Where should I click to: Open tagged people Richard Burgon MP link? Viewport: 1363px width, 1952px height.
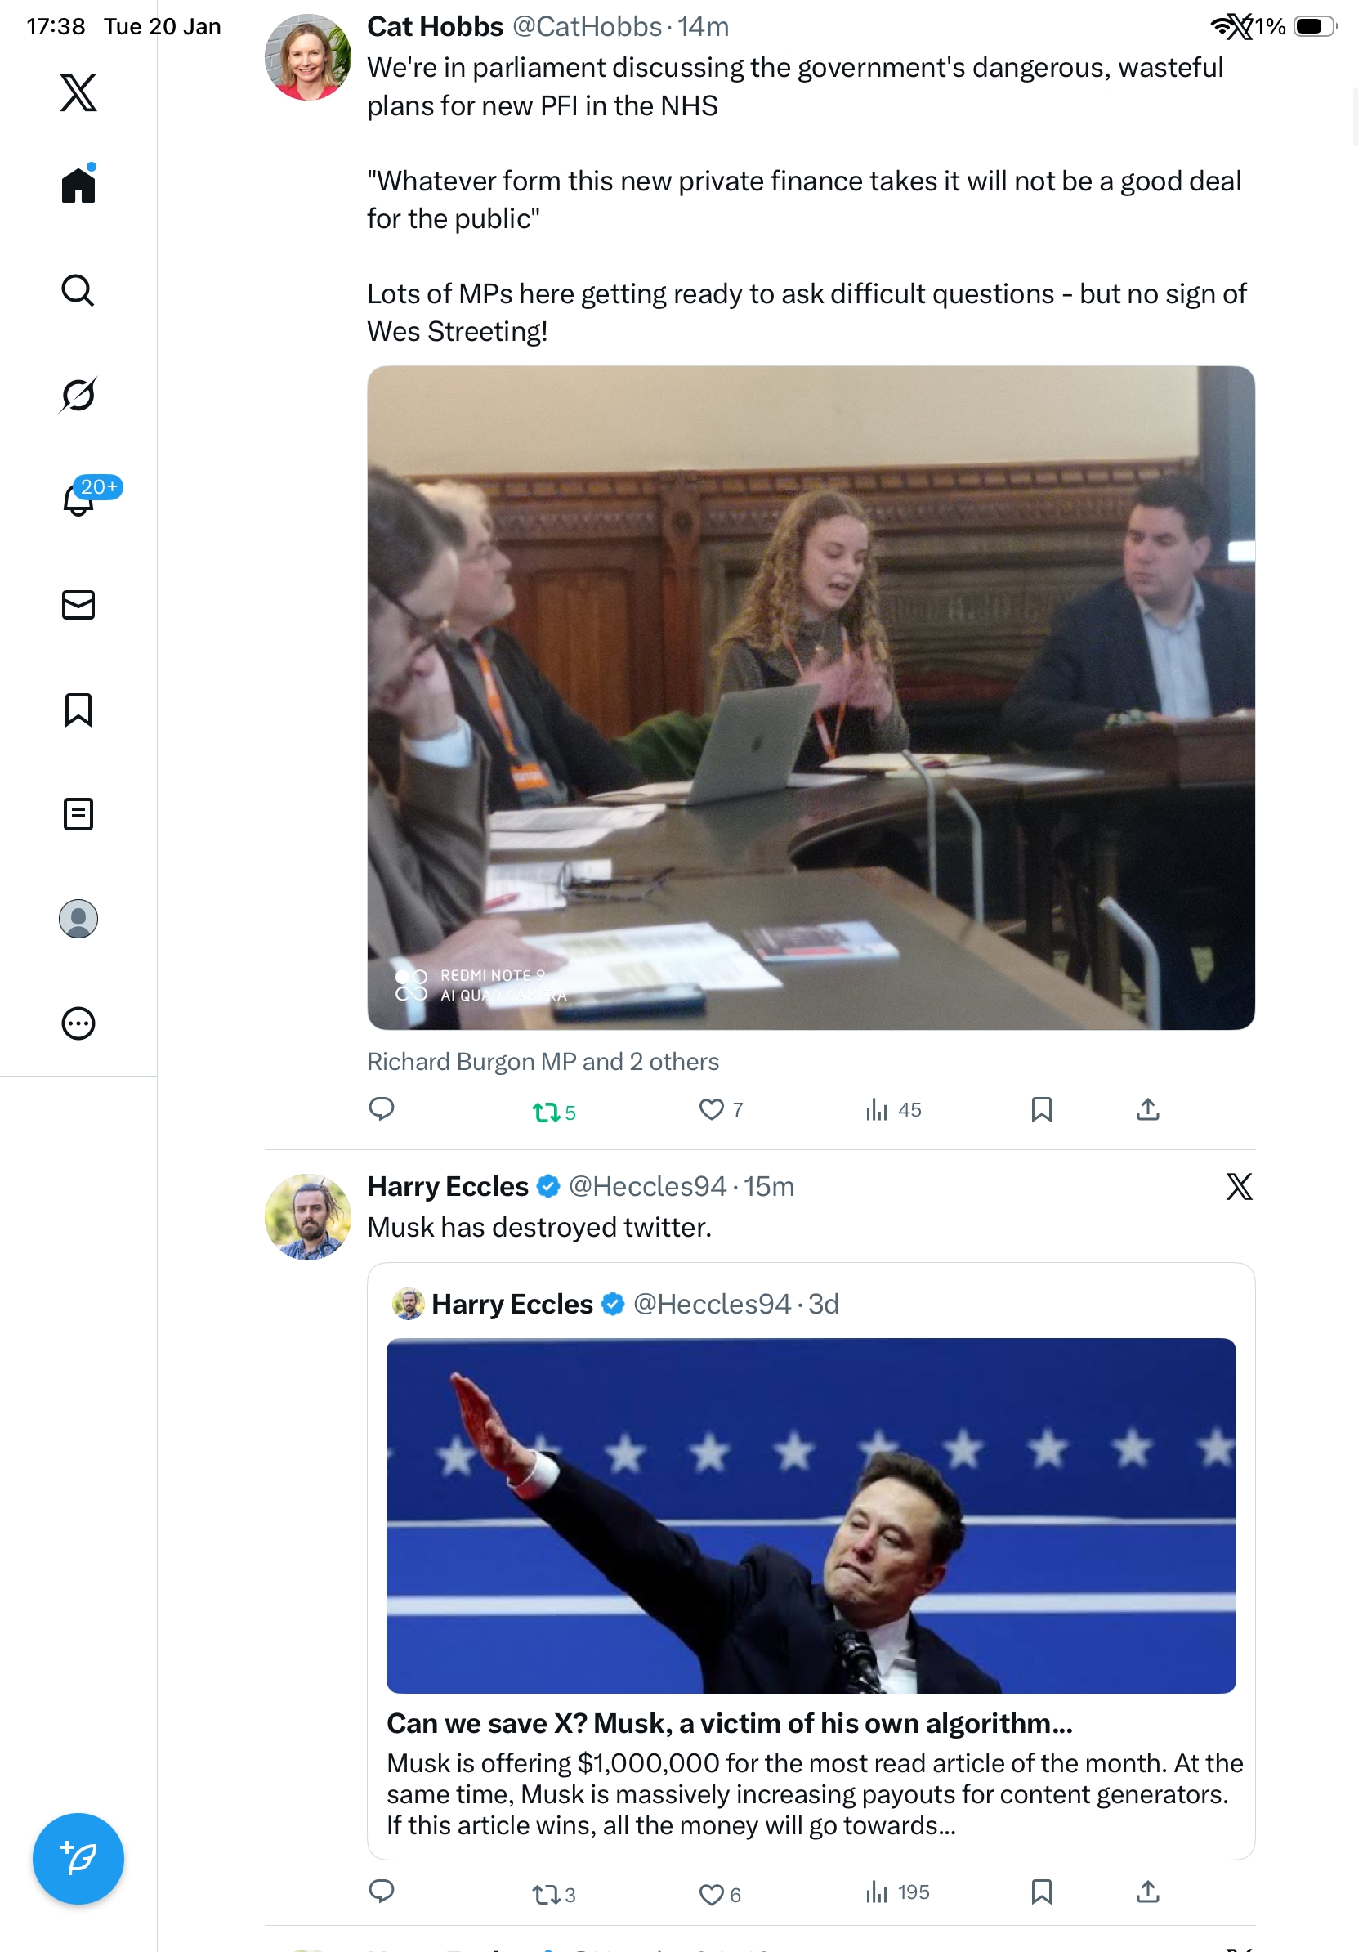pos(543,1062)
